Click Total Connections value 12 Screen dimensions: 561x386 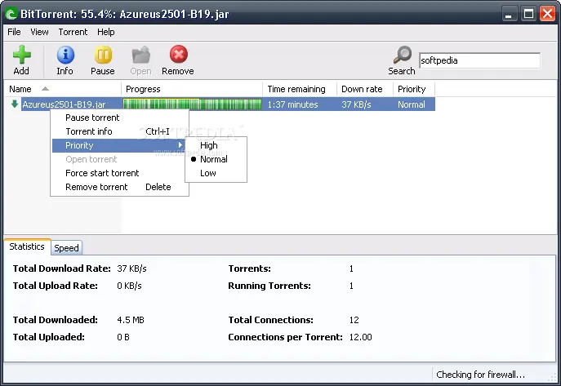coord(354,320)
